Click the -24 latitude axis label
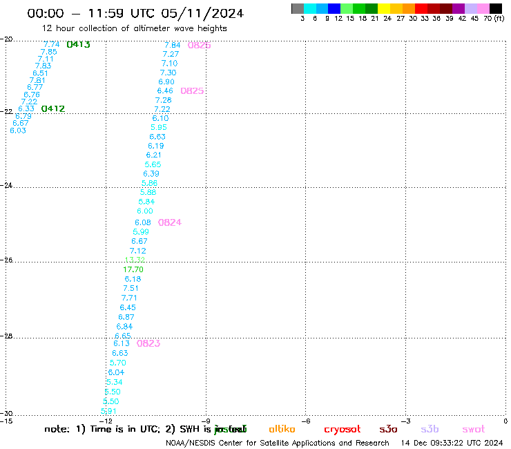This screenshot has width=511, height=449. tap(6, 185)
